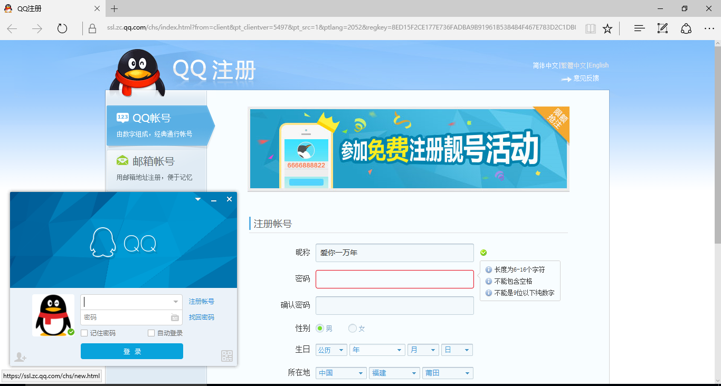
Task: Go forward in the browser
Action: pyautogui.click(x=37, y=28)
